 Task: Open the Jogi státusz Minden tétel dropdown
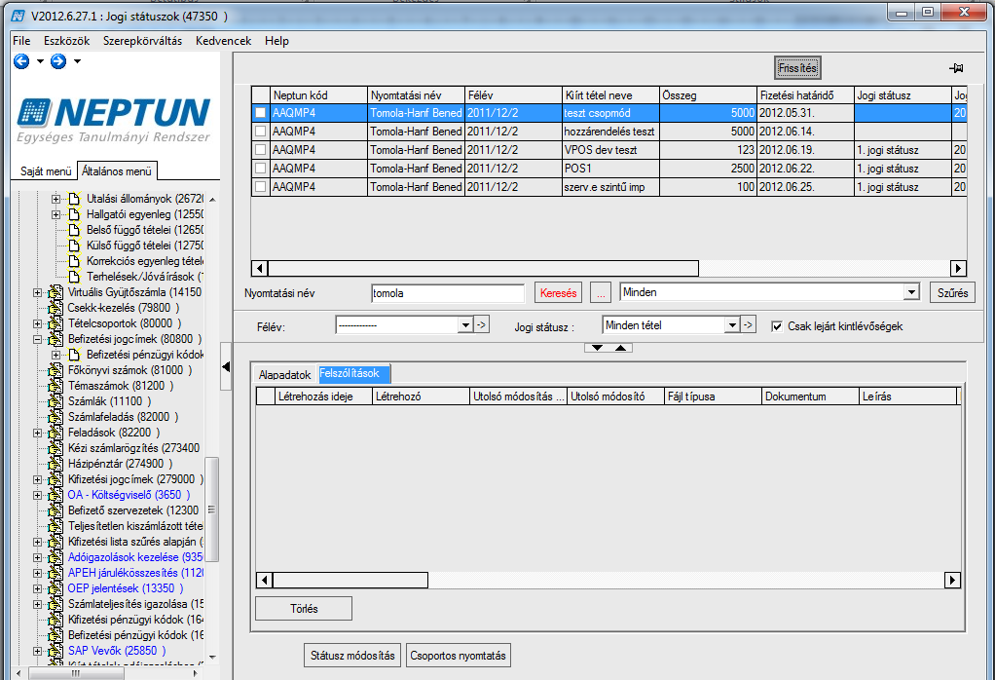(732, 325)
